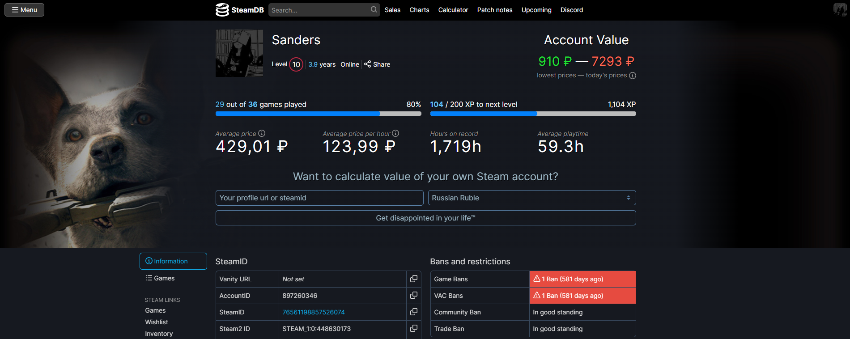
Task: Click the Average price per hour info icon
Action: tap(395, 133)
